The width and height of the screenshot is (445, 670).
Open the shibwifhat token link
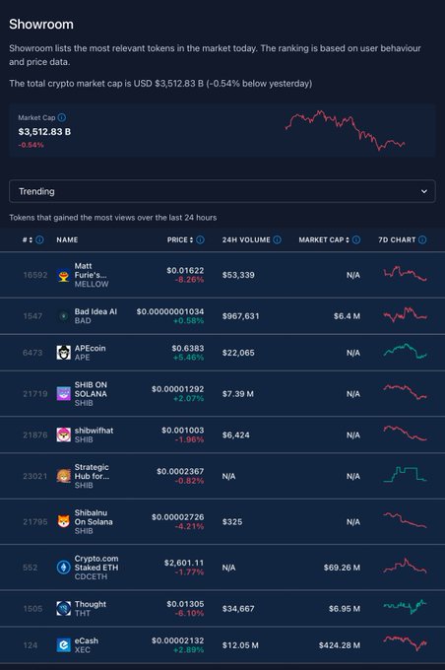(x=94, y=435)
